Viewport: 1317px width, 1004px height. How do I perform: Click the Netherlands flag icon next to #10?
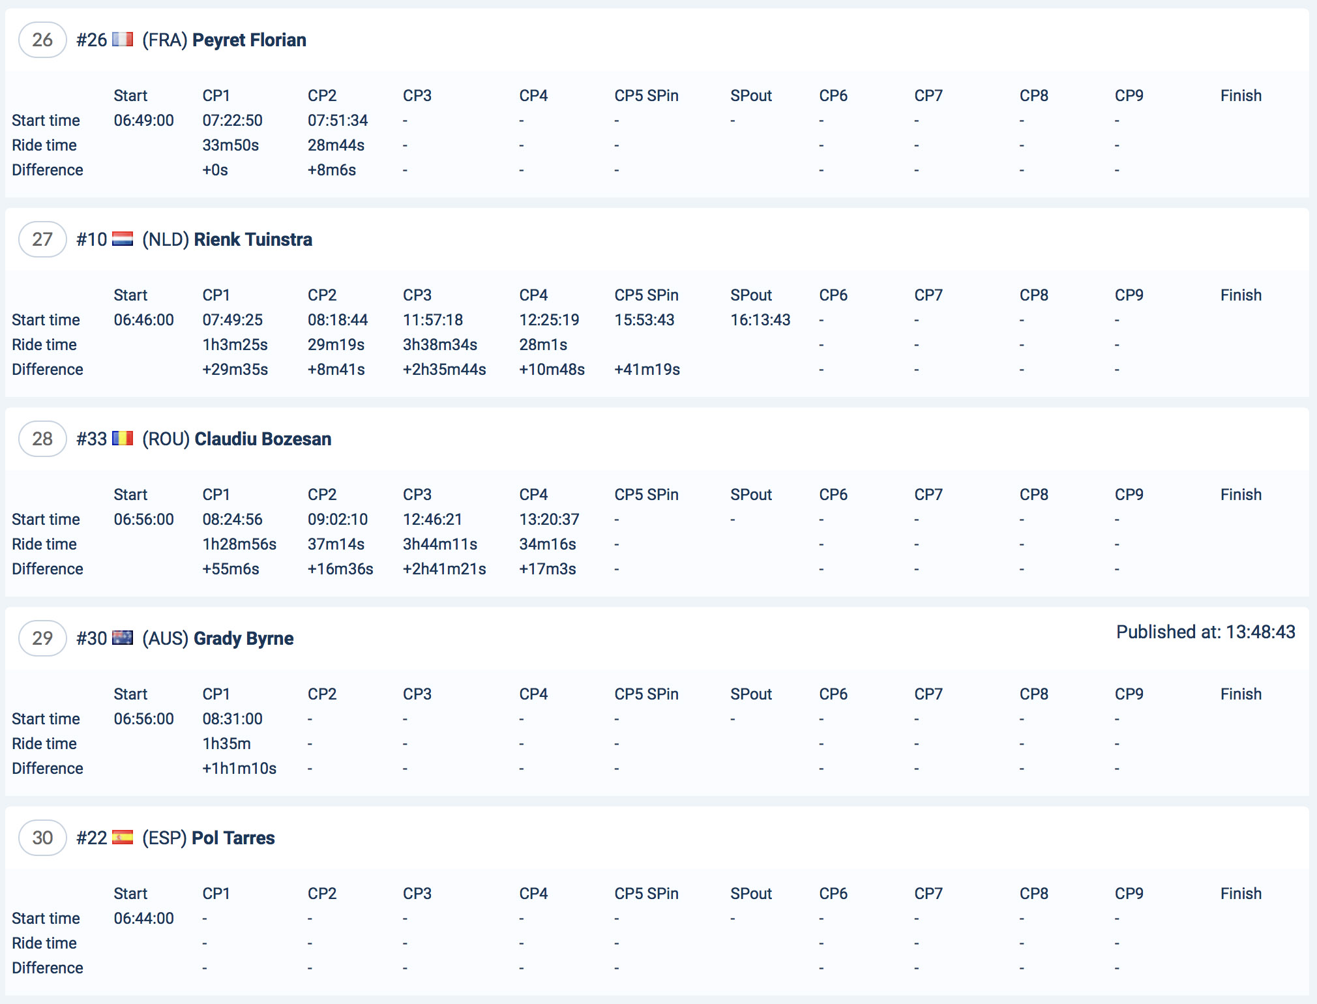pyautogui.click(x=123, y=239)
